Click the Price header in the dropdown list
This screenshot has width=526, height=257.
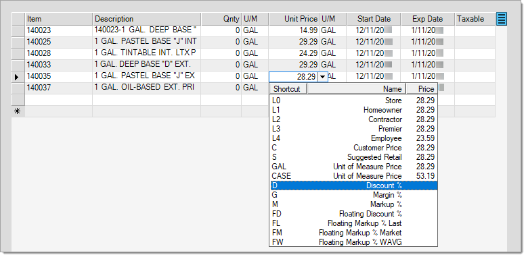click(422, 89)
